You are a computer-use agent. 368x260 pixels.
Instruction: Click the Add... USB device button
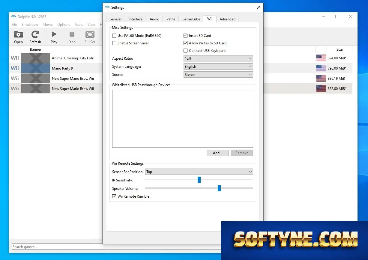pos(217,153)
